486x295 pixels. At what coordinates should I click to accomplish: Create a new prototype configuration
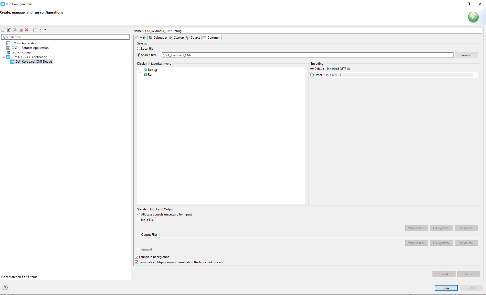[9, 30]
